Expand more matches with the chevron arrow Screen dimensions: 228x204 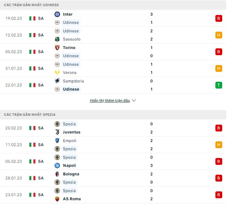point(134,101)
